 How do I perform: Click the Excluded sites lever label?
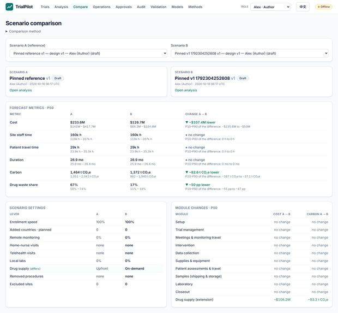[21, 284]
